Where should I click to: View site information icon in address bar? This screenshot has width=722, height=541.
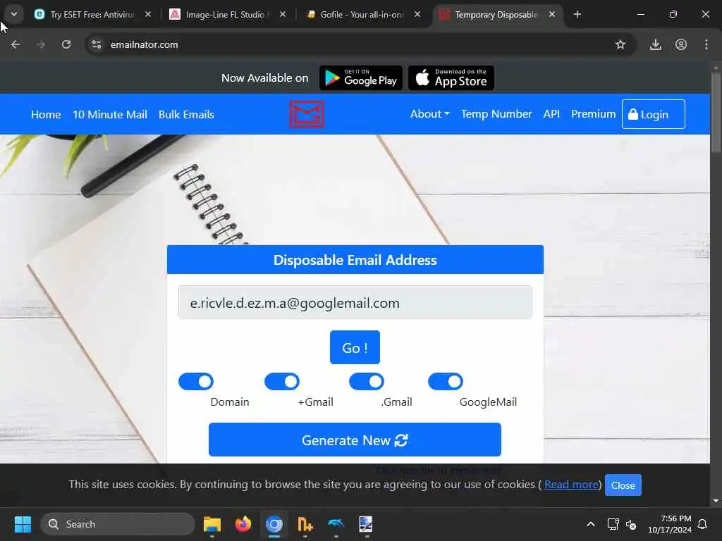click(96, 44)
